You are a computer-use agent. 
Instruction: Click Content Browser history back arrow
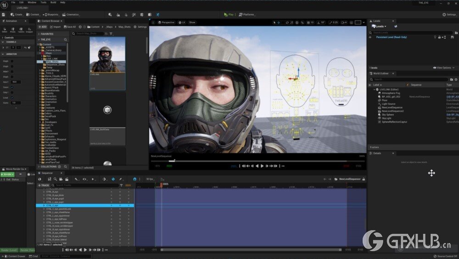pyautogui.click(x=80, y=27)
